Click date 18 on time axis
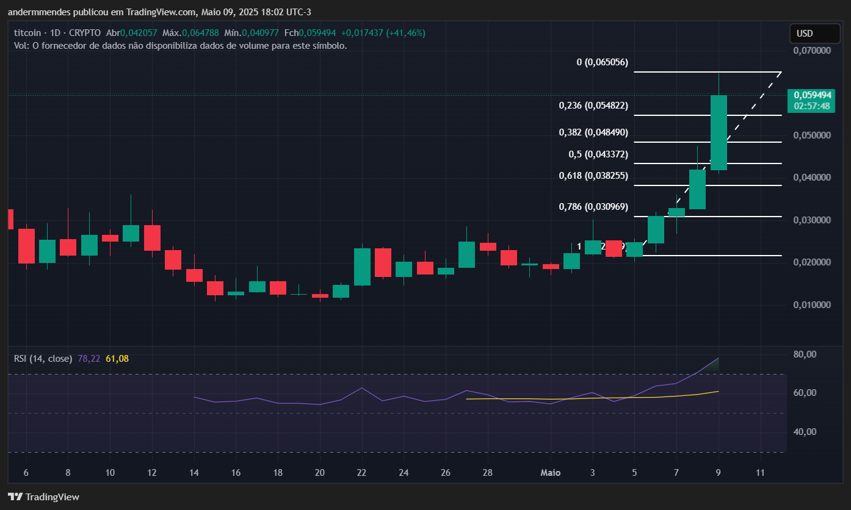This screenshot has height=510, width=851. 278,473
